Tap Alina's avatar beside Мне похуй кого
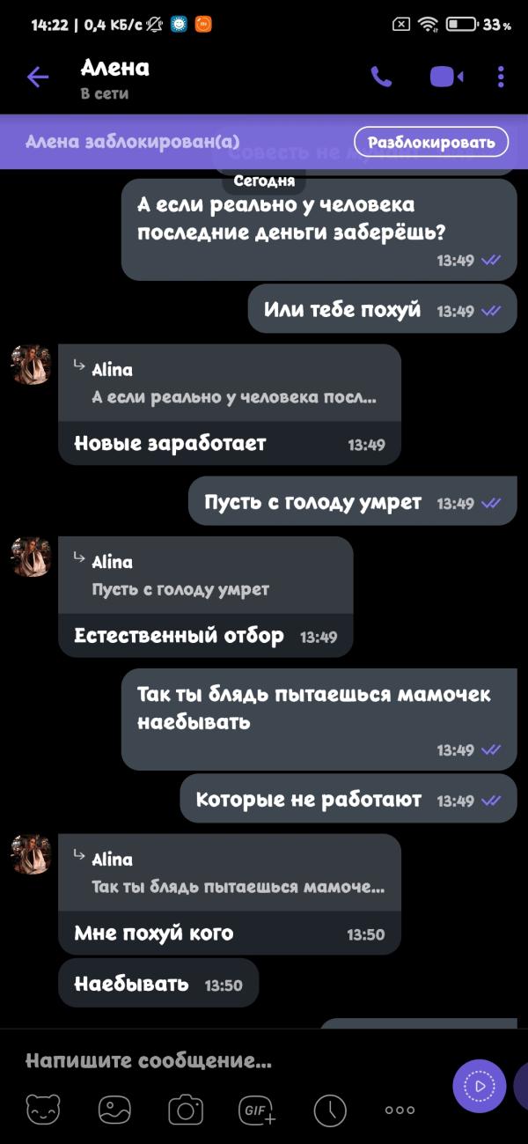Viewport: 528px width, 1144px height. point(32,854)
